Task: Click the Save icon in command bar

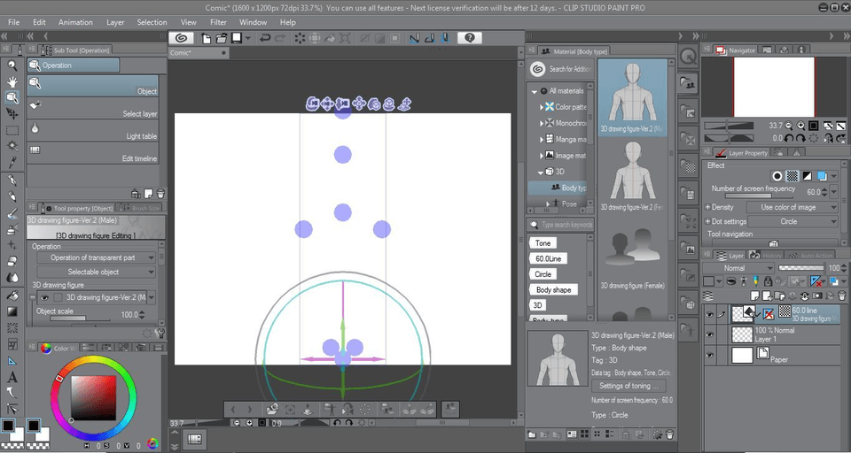Action: (237, 38)
